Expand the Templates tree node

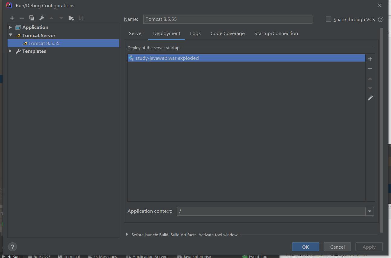pos(10,51)
